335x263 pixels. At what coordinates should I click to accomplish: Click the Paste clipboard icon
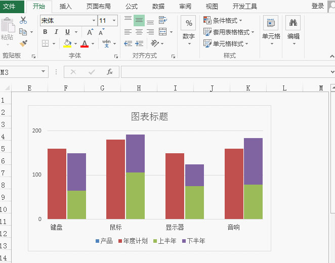pyautogui.click(x=8, y=25)
